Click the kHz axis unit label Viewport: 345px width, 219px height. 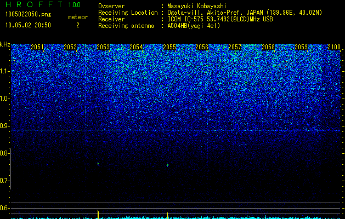tap(5, 44)
